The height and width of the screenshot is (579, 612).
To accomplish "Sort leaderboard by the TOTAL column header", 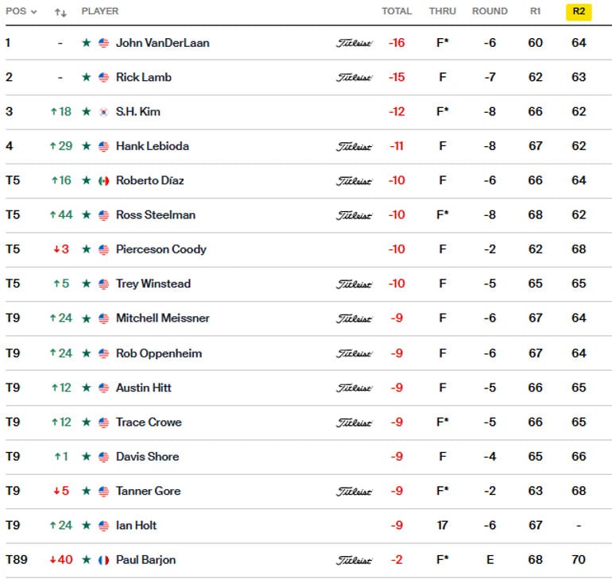I will click(x=397, y=11).
